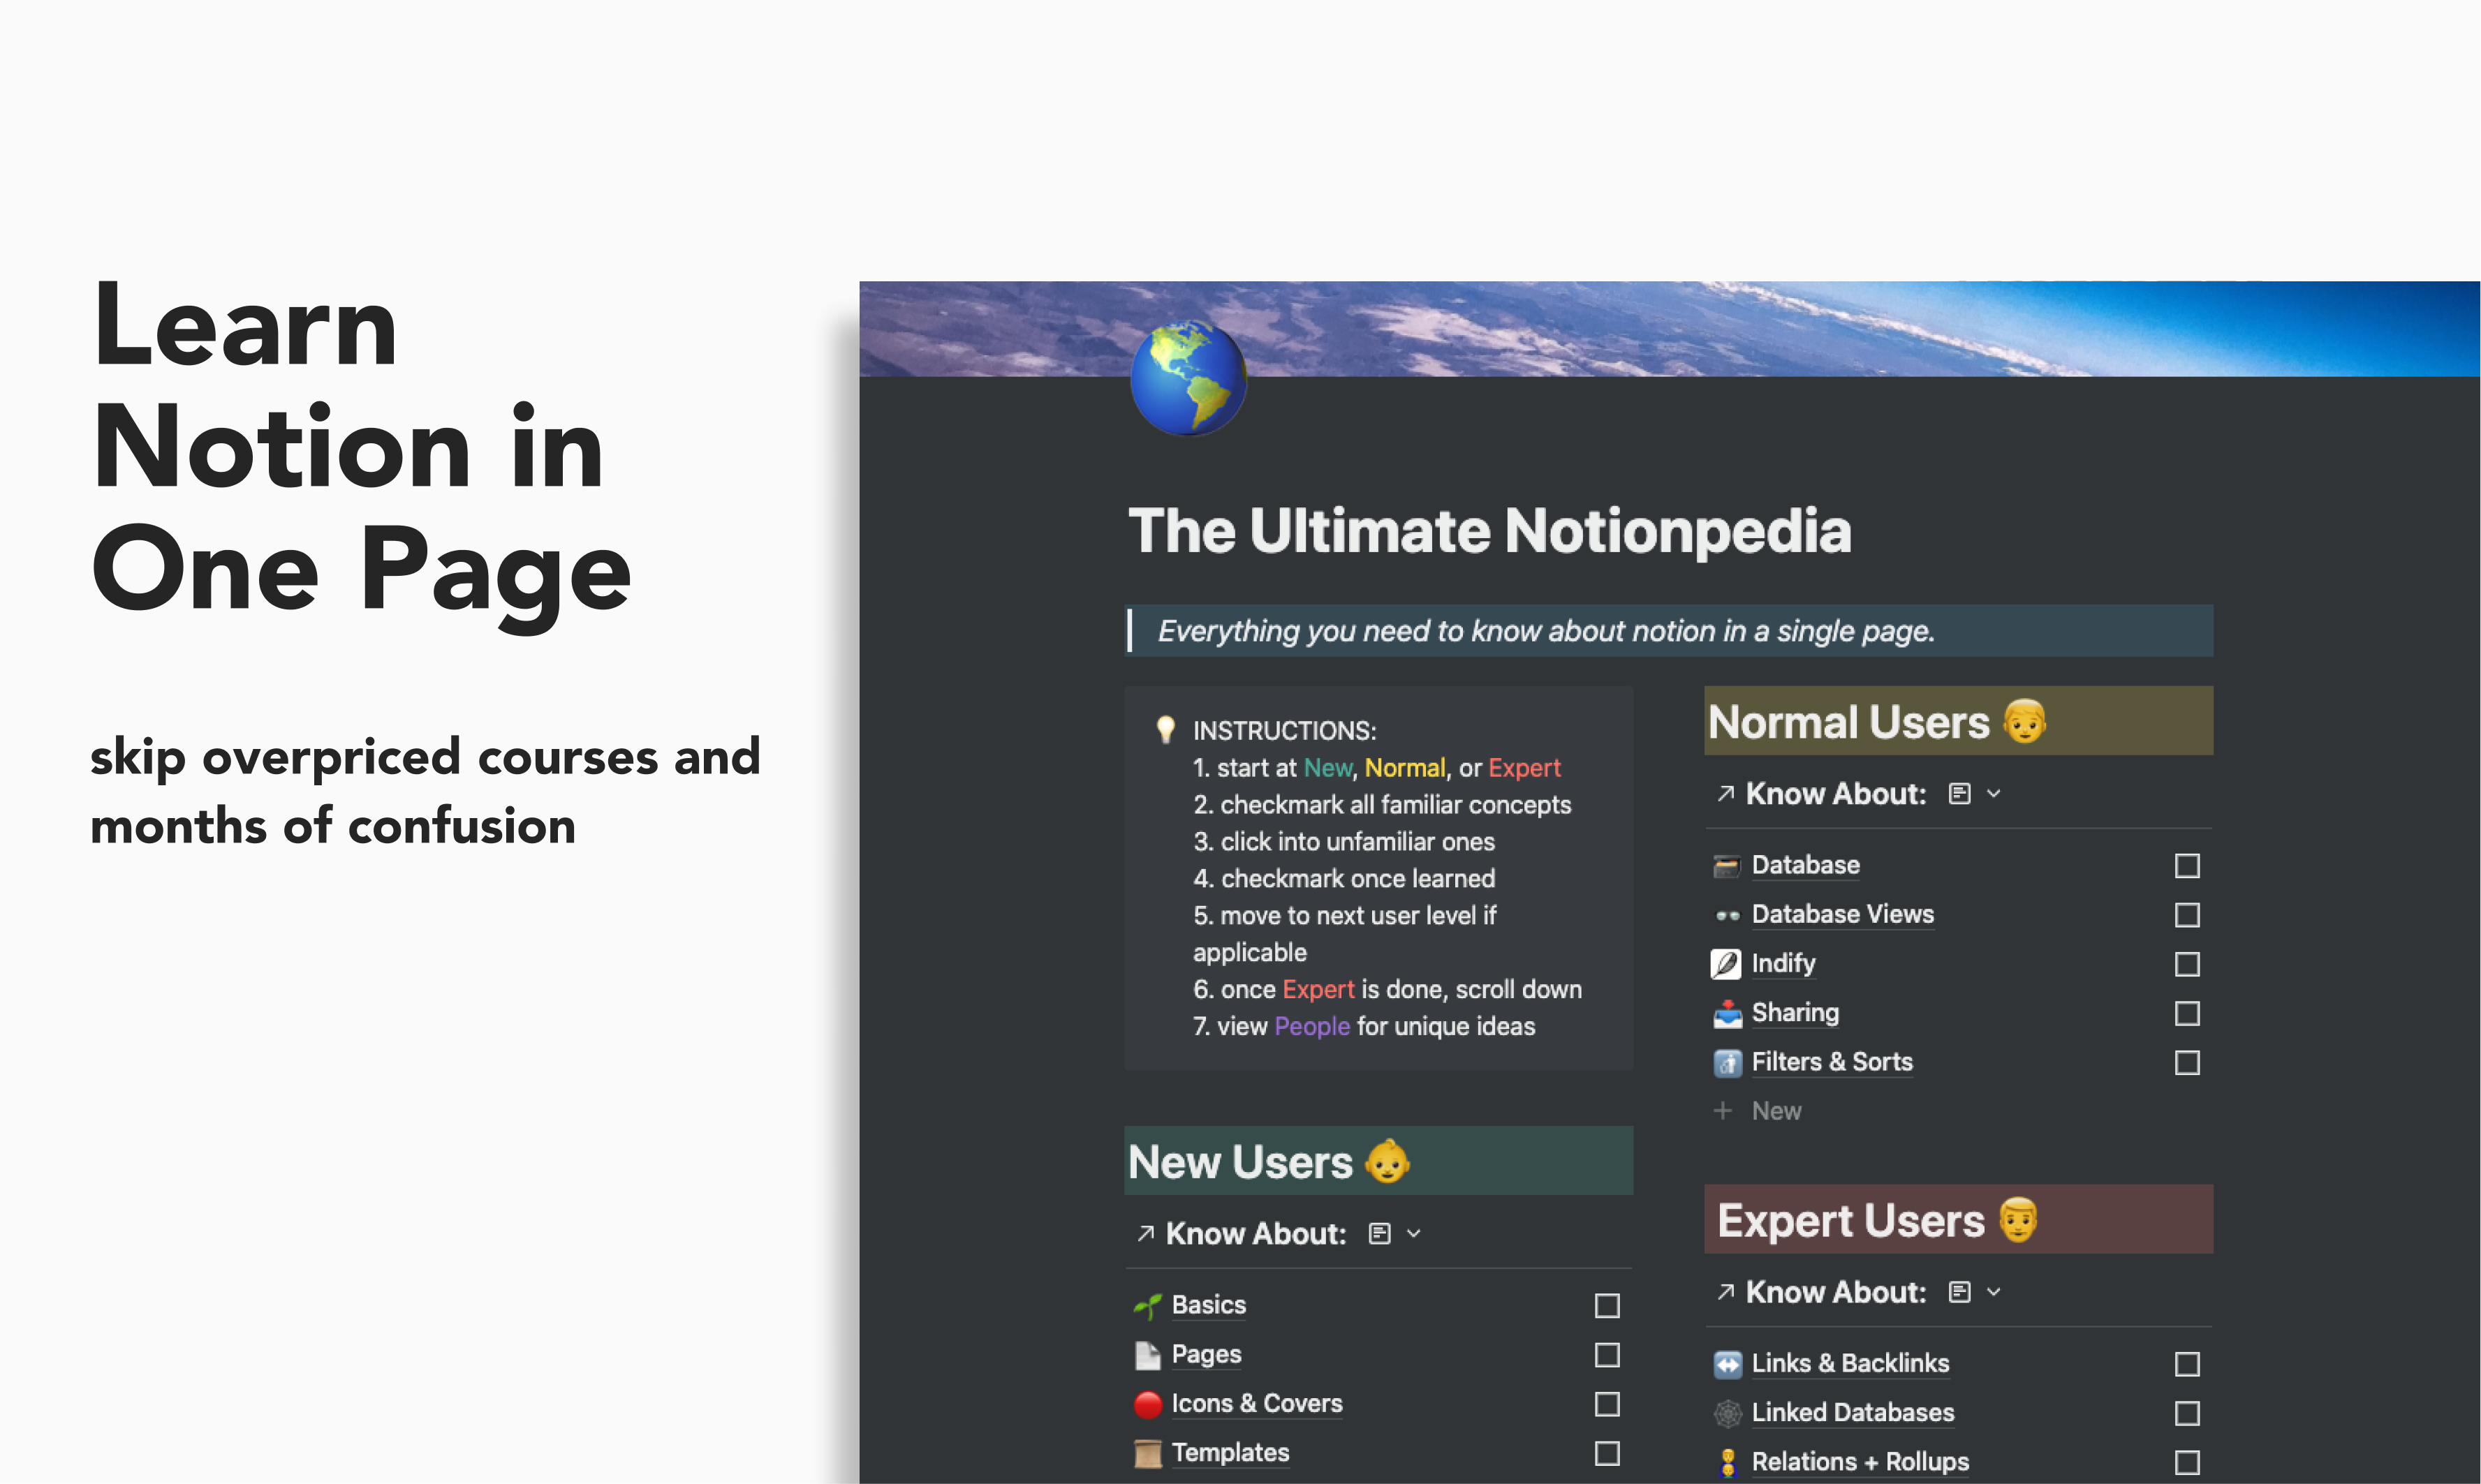Screen dimensions: 2481x1484
Task: Check the Linked Databases checkbox
Action: (x=2187, y=1413)
